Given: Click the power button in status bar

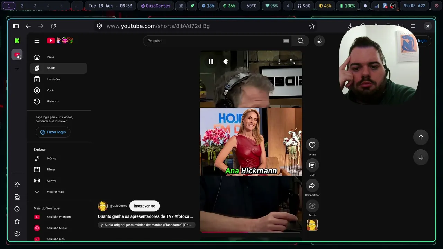Looking at the screenshot, I should (x=436, y=6).
